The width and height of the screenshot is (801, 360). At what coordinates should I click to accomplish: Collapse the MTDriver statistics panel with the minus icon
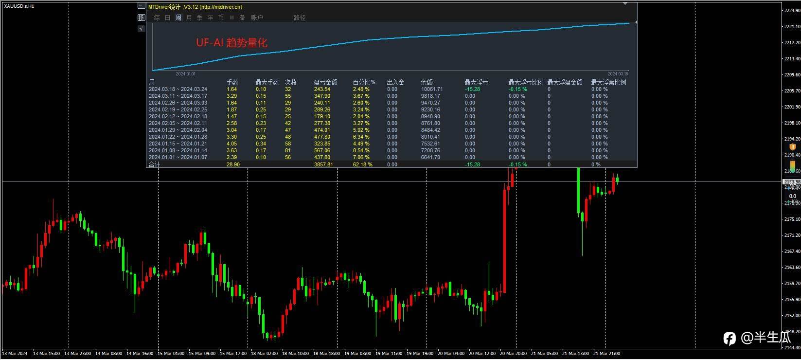coord(141,6)
